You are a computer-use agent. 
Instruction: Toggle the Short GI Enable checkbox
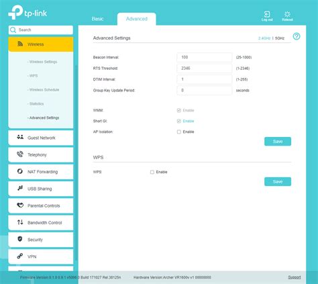point(179,121)
